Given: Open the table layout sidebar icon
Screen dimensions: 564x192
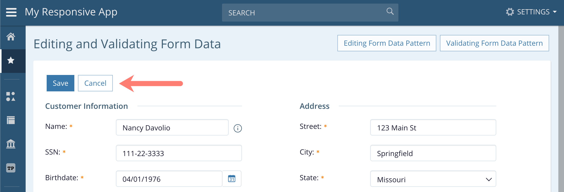Looking at the screenshot, I should (x=11, y=120).
